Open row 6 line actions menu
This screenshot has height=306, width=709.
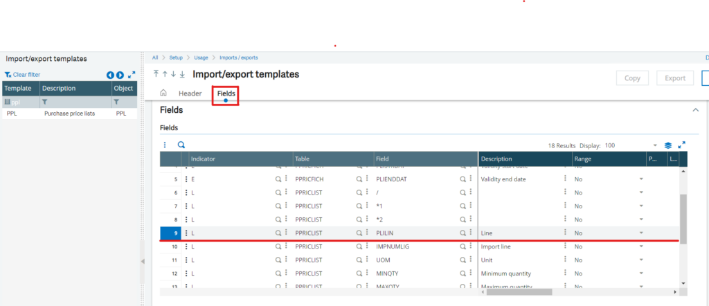[x=186, y=193]
